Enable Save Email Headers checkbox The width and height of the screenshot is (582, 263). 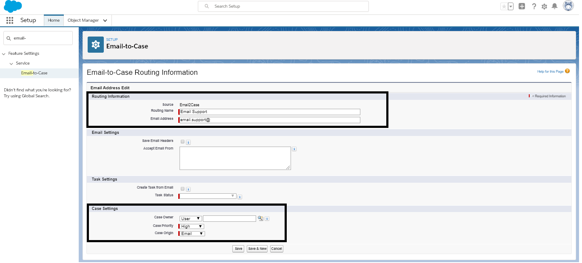(183, 141)
